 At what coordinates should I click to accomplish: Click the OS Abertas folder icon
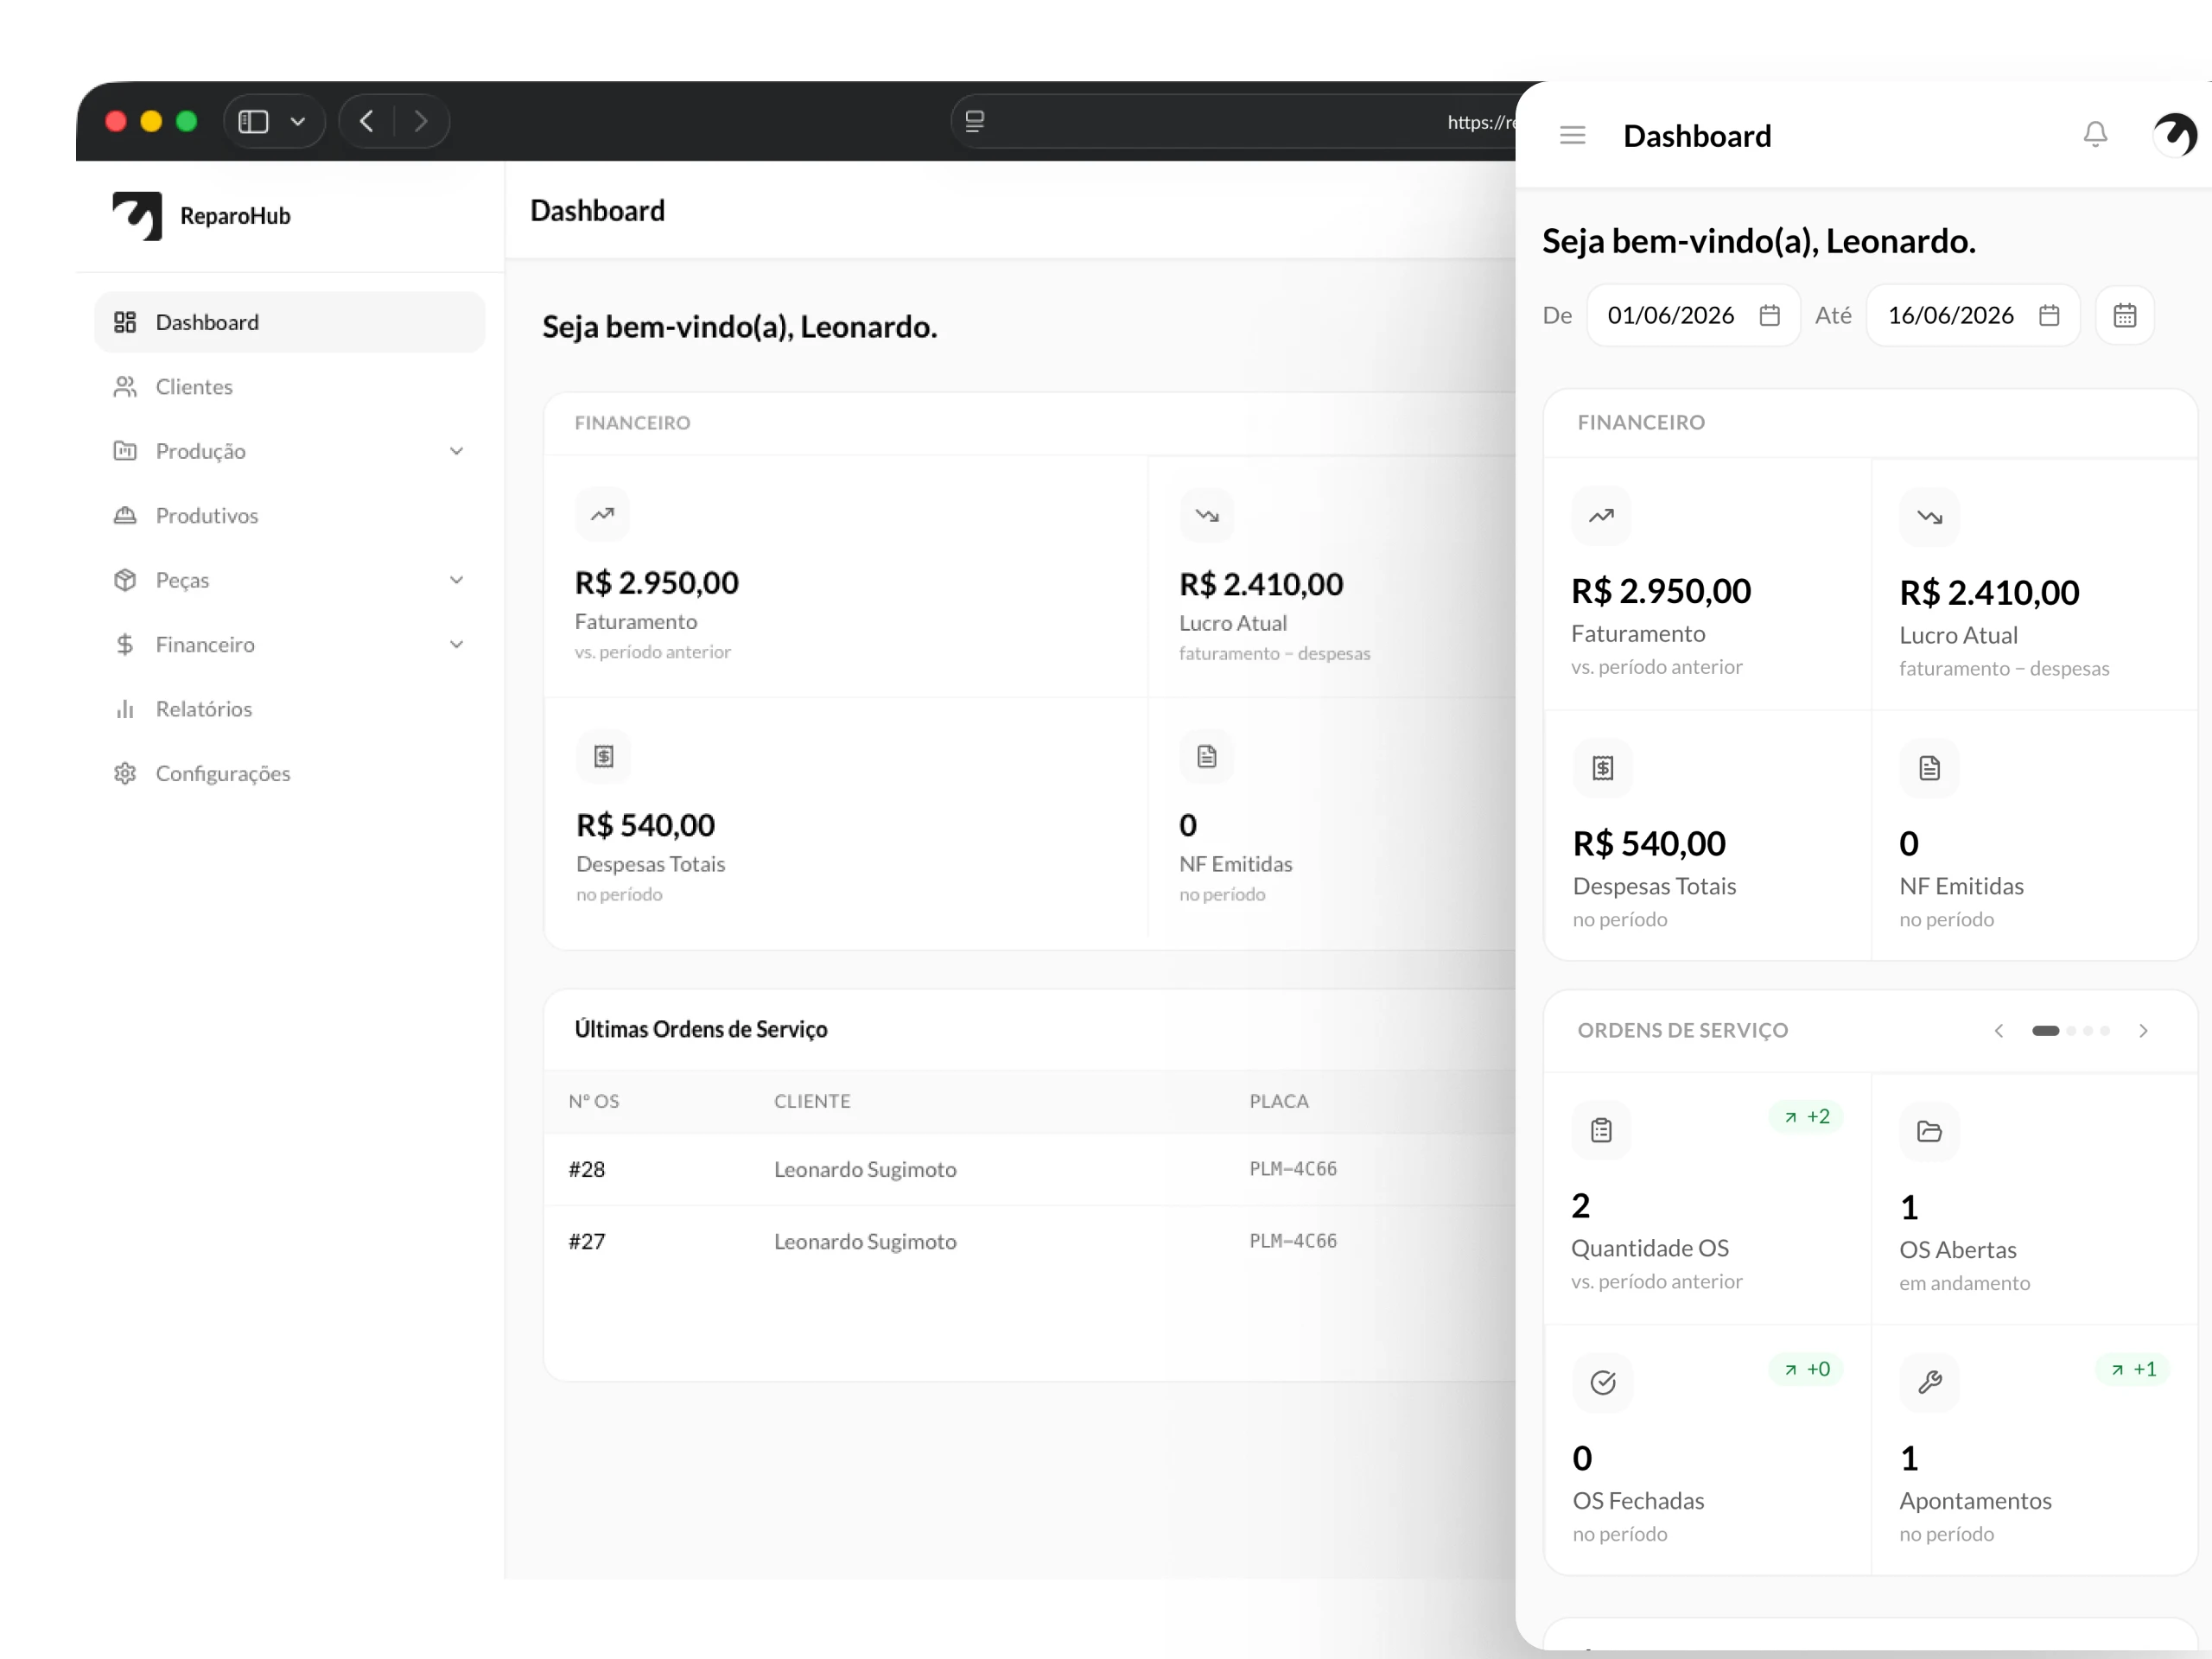point(1929,1131)
